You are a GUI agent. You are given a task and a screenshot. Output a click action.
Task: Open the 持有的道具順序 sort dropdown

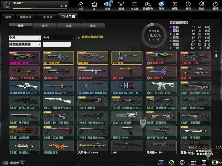pos(25,44)
